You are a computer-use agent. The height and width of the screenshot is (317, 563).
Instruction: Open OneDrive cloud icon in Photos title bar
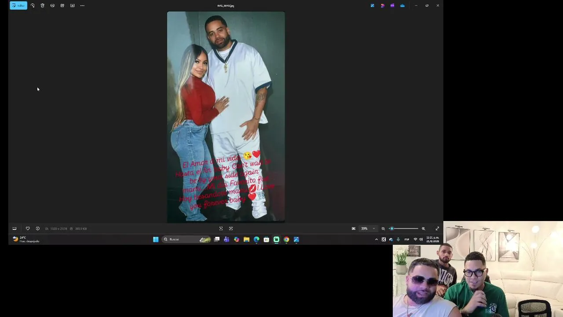[402, 6]
